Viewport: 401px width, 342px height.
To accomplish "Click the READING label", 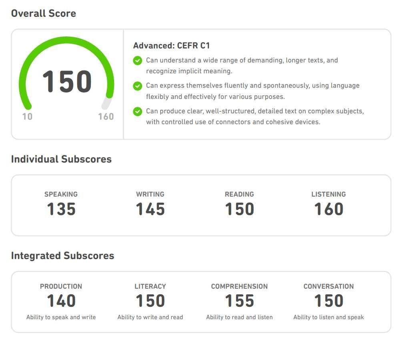I will pyautogui.click(x=239, y=194).
